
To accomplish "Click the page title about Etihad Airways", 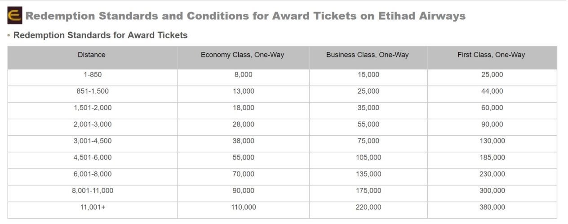I will pyautogui.click(x=245, y=16).
